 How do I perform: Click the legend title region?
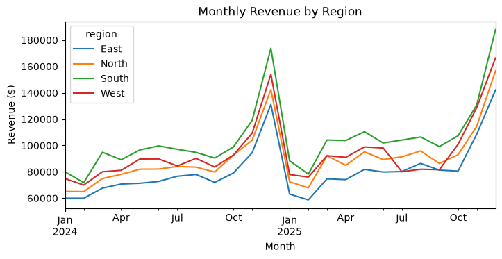pyautogui.click(x=101, y=34)
